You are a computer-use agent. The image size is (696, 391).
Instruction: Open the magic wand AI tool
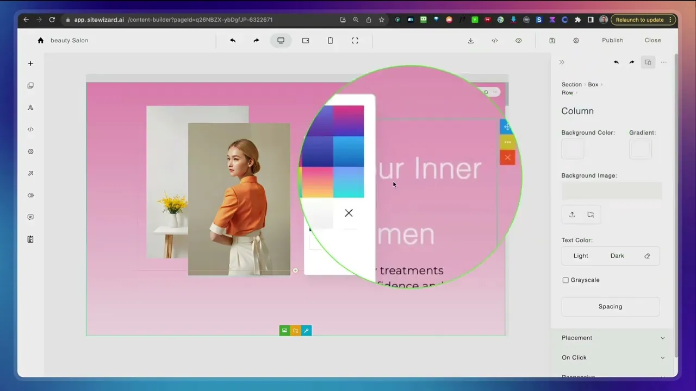point(30,173)
